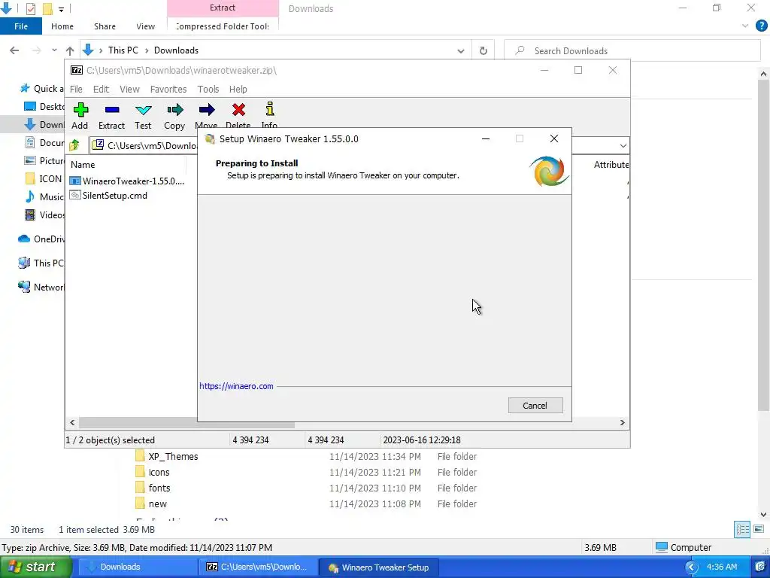The width and height of the screenshot is (770, 578).
Task: Open recent locations dropdown in Explorer
Action: (54, 50)
